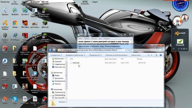Open the 'Упорядочить' dropdown in Explorer
Viewport: 192px width, 108px height.
click(56, 55)
